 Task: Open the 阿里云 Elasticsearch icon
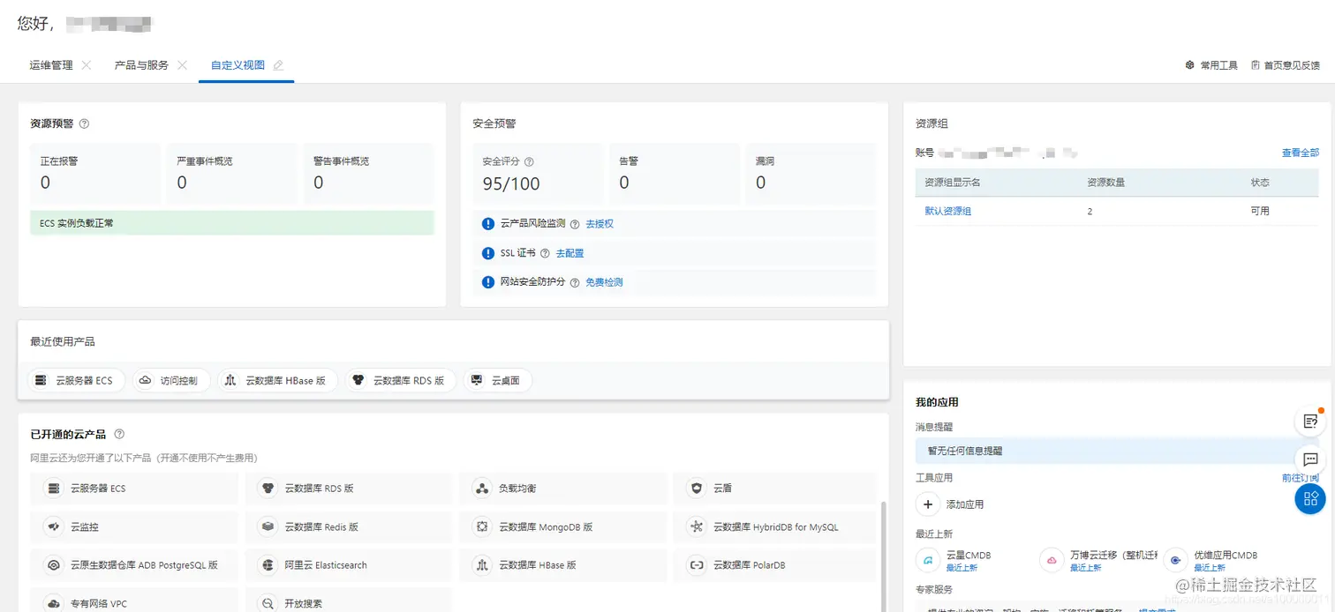point(267,564)
